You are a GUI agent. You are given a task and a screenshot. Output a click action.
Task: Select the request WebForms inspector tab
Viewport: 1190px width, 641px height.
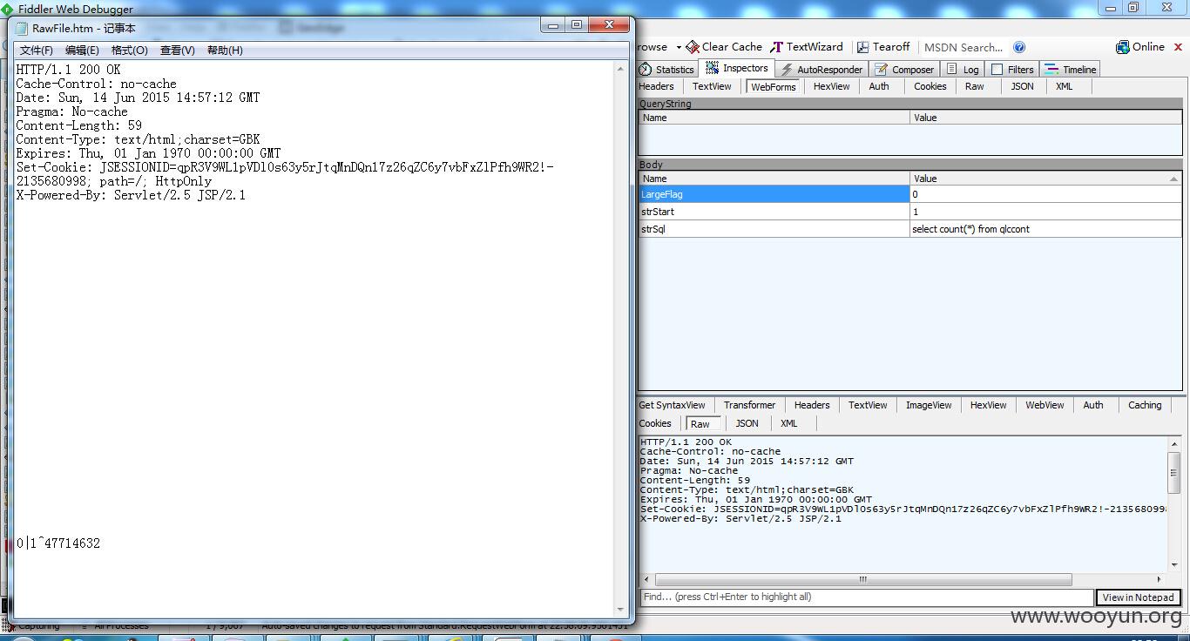point(774,86)
